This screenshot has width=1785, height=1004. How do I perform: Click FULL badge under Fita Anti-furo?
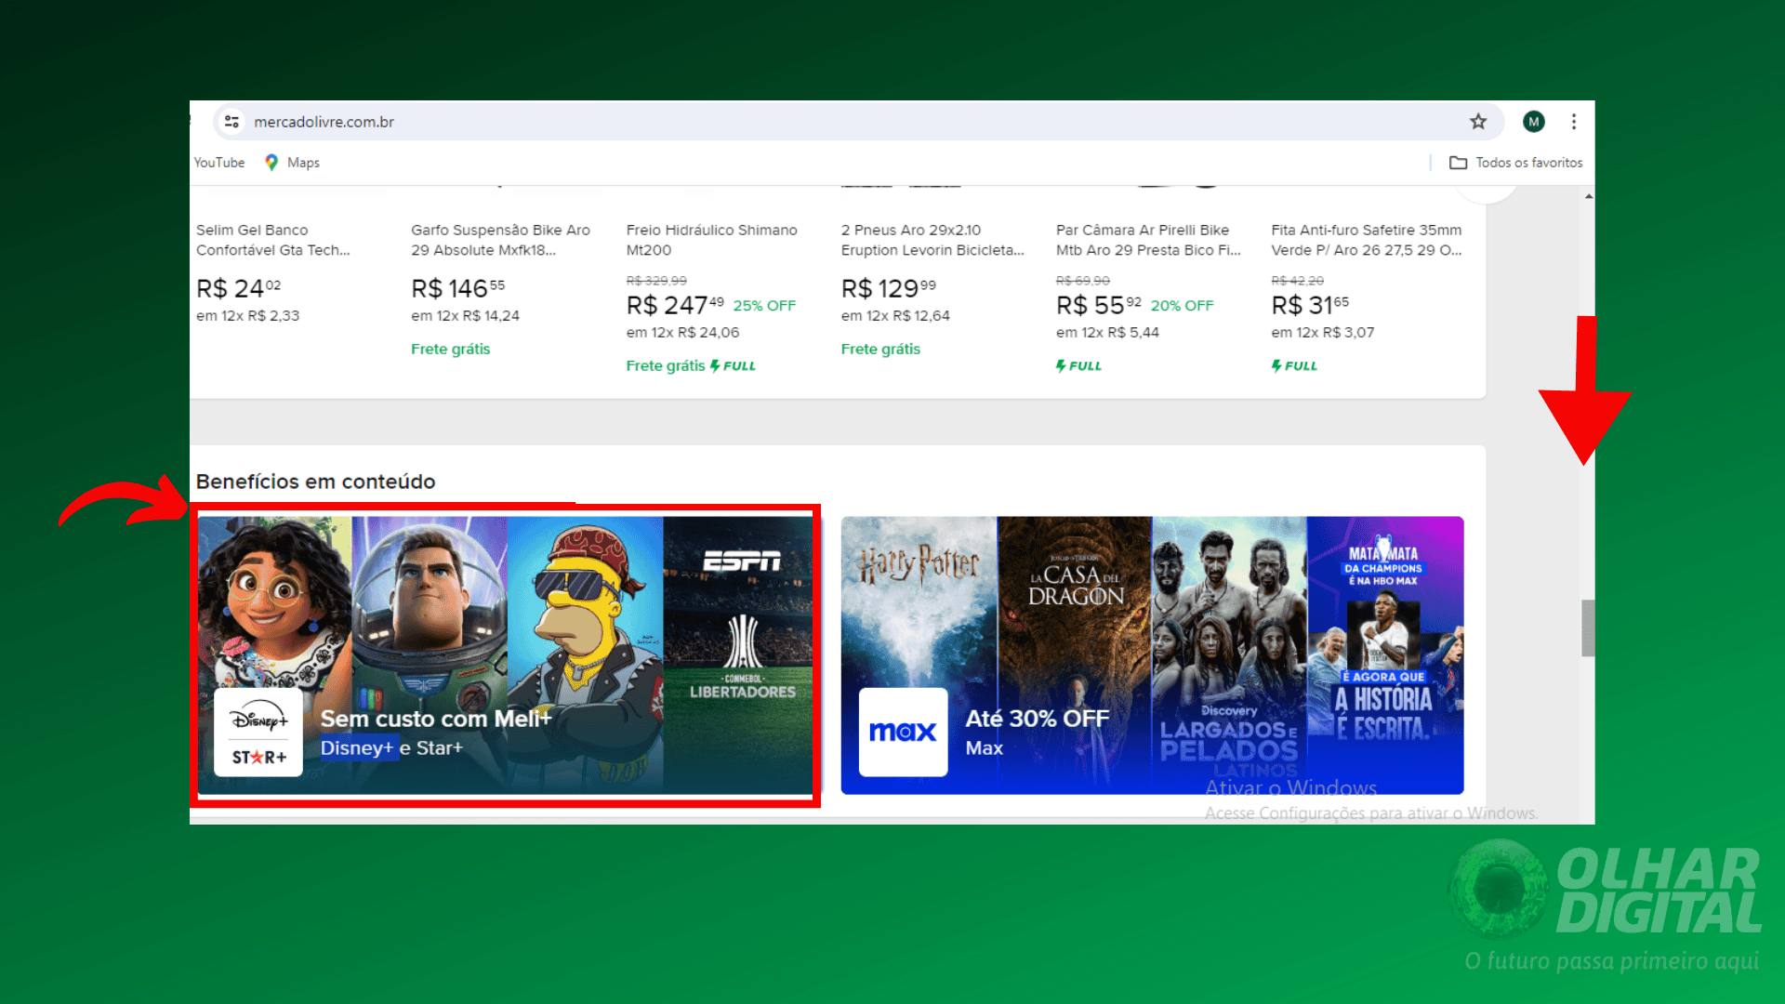tap(1294, 366)
